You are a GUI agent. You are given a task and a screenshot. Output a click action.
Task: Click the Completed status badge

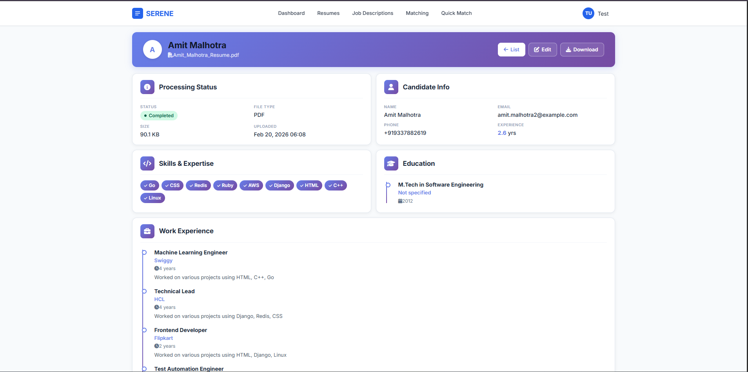(x=159, y=116)
